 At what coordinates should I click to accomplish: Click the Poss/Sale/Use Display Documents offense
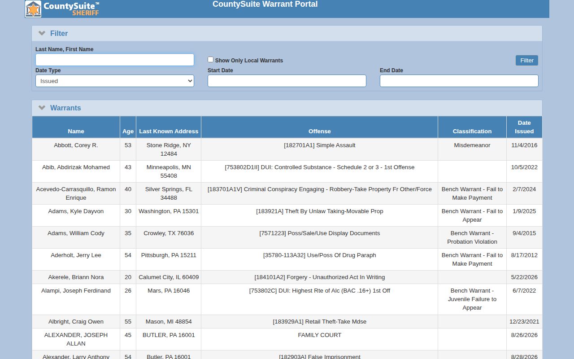point(319,233)
